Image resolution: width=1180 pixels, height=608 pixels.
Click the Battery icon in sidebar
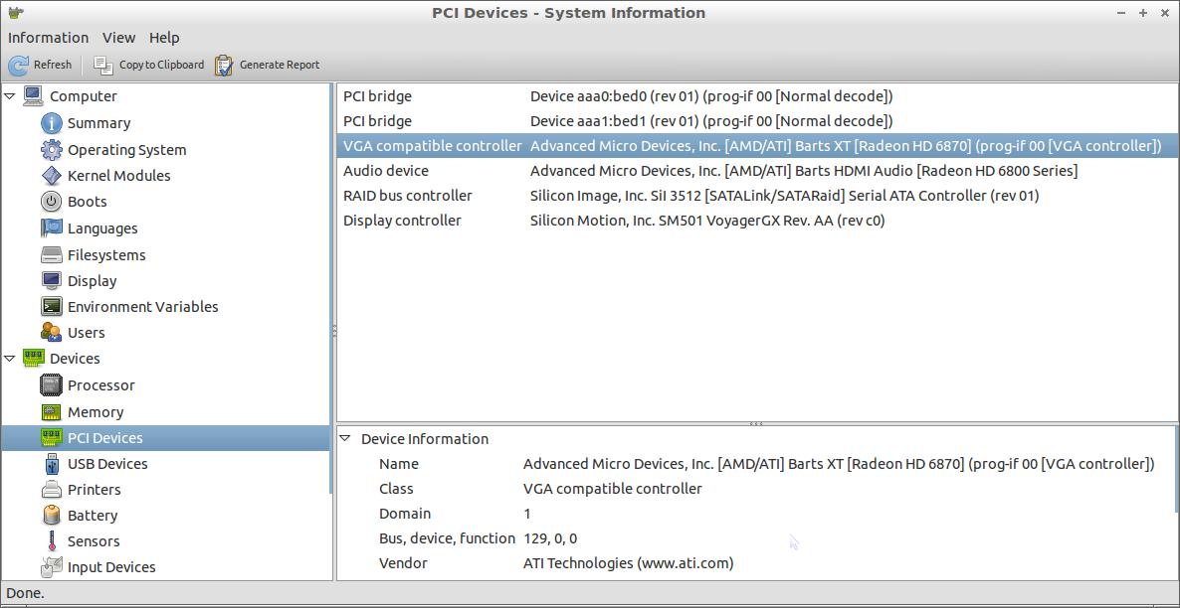coord(52,516)
